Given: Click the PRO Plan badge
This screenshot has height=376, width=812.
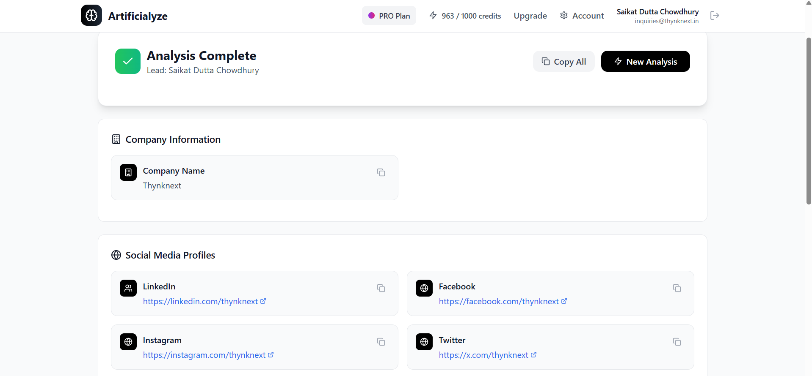Looking at the screenshot, I should pyautogui.click(x=389, y=16).
